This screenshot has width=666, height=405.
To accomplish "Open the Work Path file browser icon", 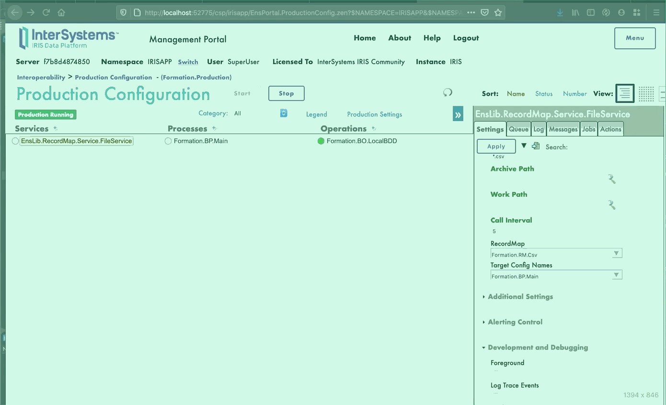I will 611,205.
